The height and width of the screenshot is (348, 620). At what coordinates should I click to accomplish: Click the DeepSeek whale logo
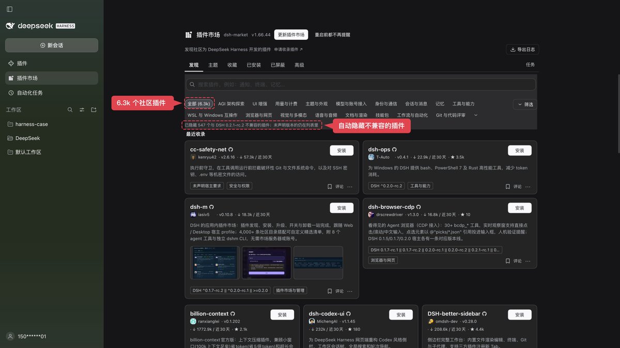(10, 26)
